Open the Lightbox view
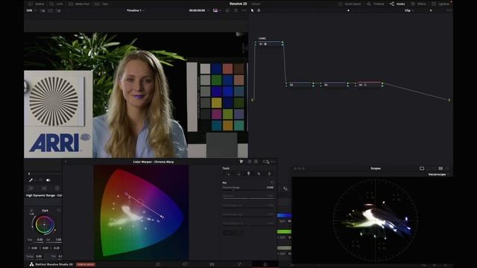Screen dimensions: 477x268 tap(440, 4)
